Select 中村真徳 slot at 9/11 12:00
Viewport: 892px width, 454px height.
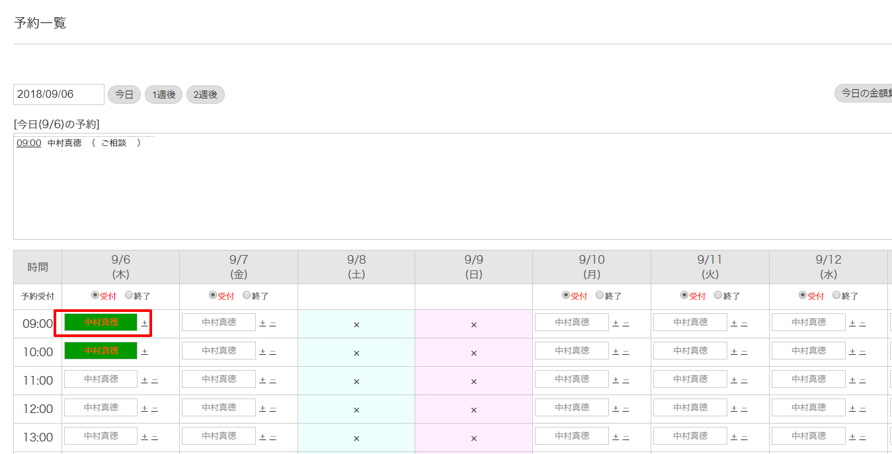[x=690, y=408]
